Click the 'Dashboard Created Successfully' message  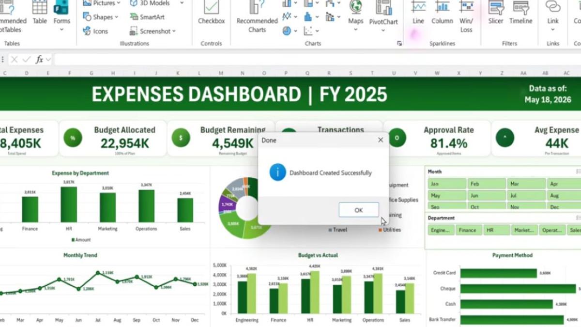point(331,173)
